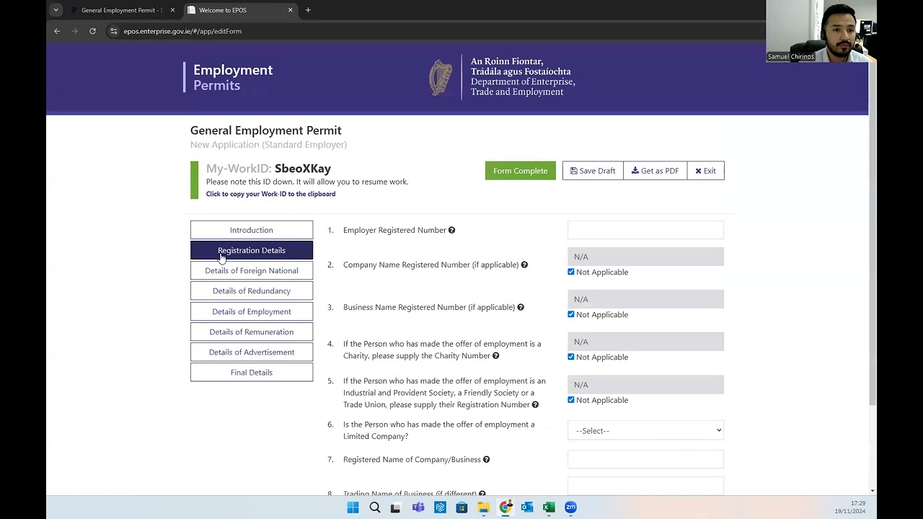Uncheck Not Applicable for Trade Union Registration Number
Viewport: 923px width, 519px height.
(571, 400)
